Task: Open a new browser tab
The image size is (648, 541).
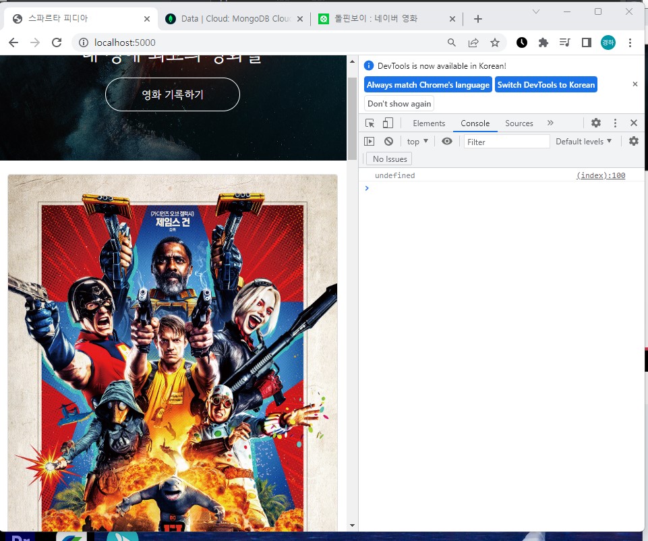Action: pyautogui.click(x=477, y=19)
